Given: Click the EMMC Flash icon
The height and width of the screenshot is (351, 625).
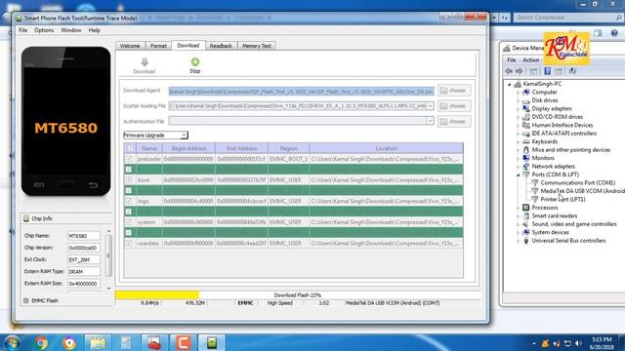Looking at the screenshot, I should (26, 300).
